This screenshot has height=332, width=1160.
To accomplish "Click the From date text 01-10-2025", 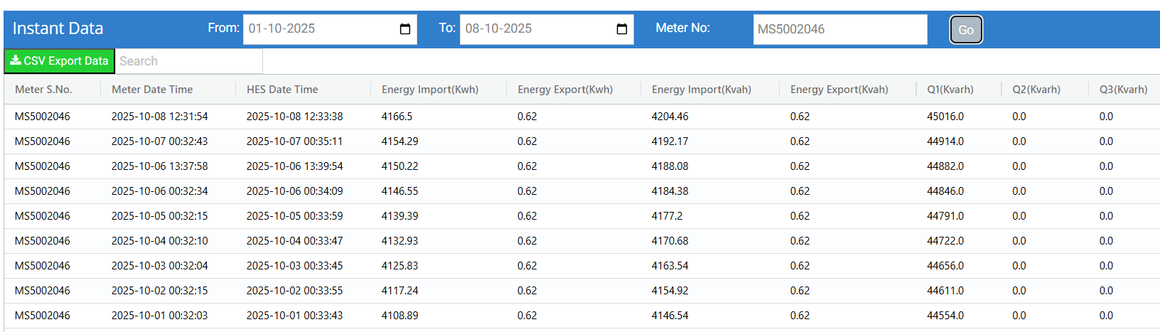I will click(x=282, y=29).
